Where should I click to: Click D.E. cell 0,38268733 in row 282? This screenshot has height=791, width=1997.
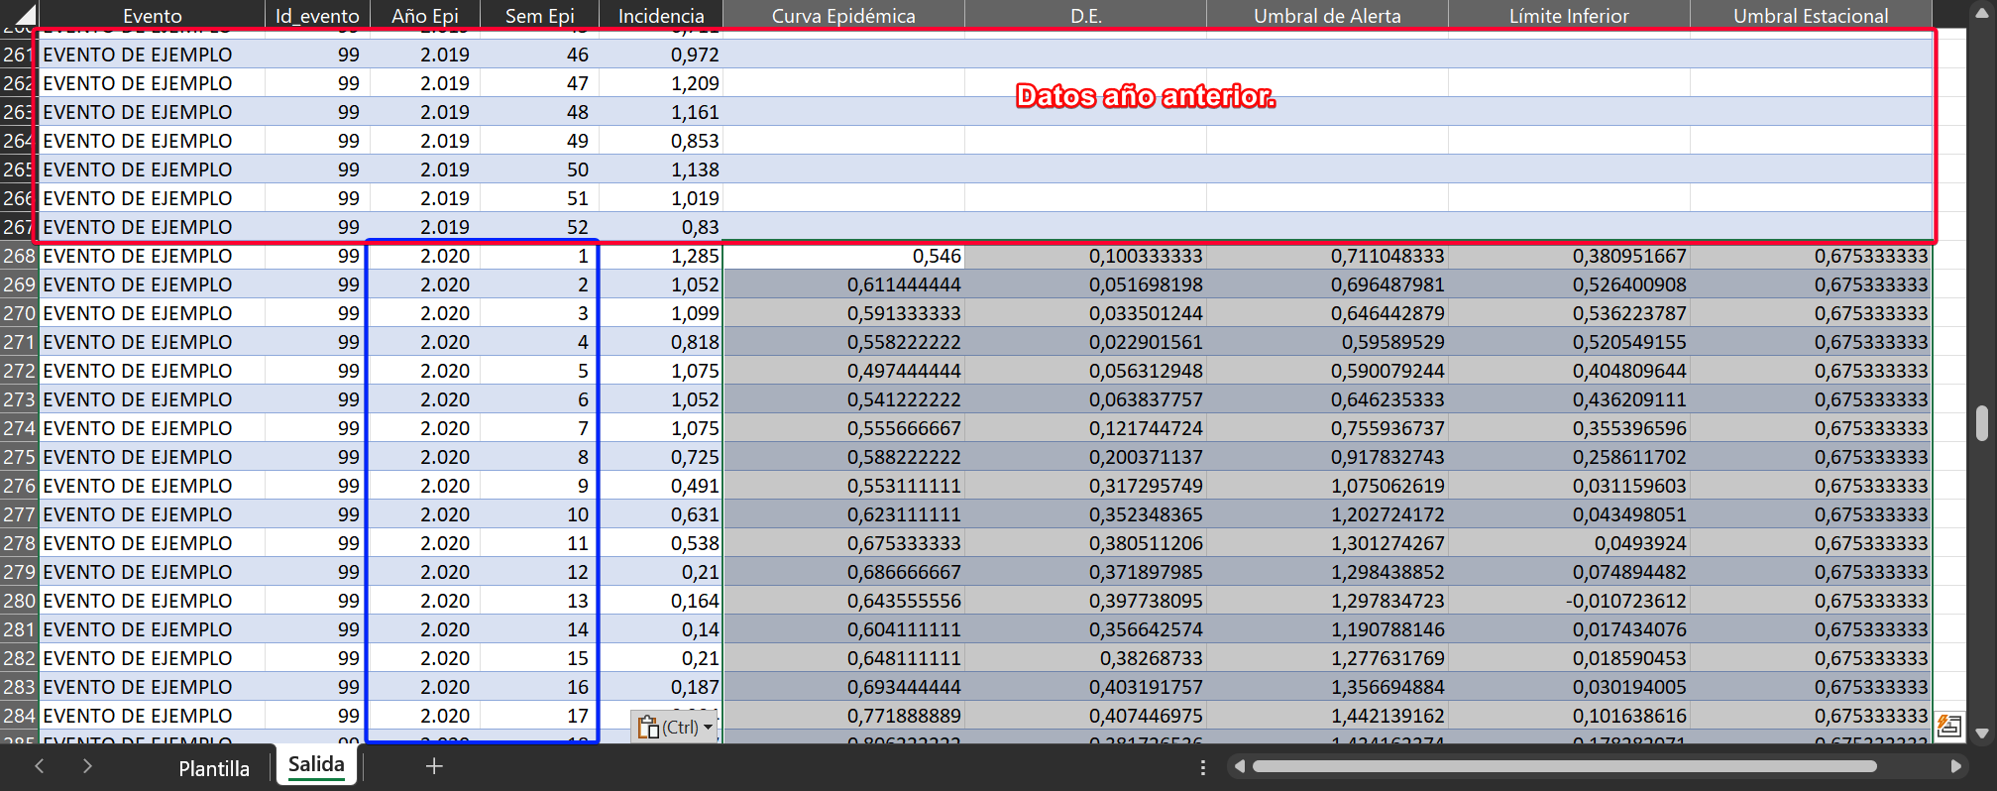1085,658
